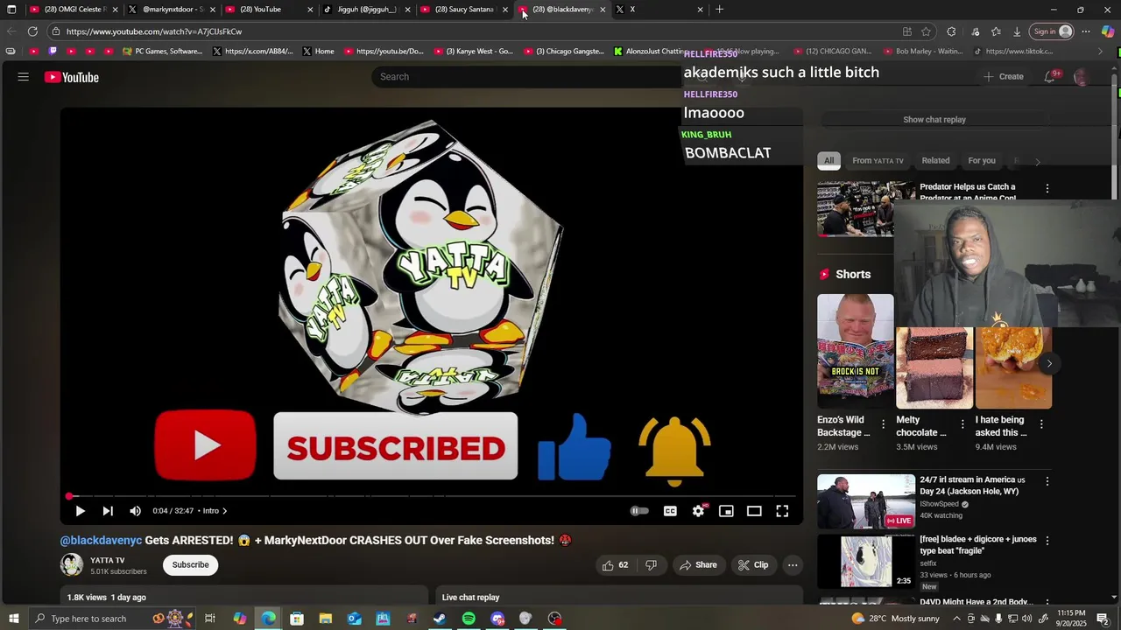Show next Shorts with arrow

click(1049, 363)
